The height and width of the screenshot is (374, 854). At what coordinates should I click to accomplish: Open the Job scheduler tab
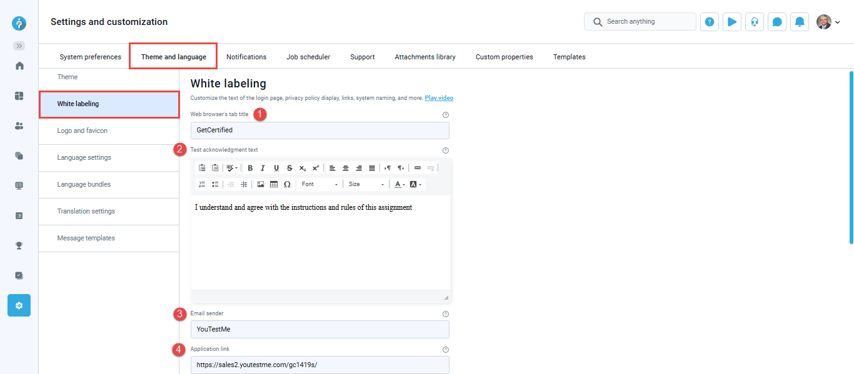308,57
